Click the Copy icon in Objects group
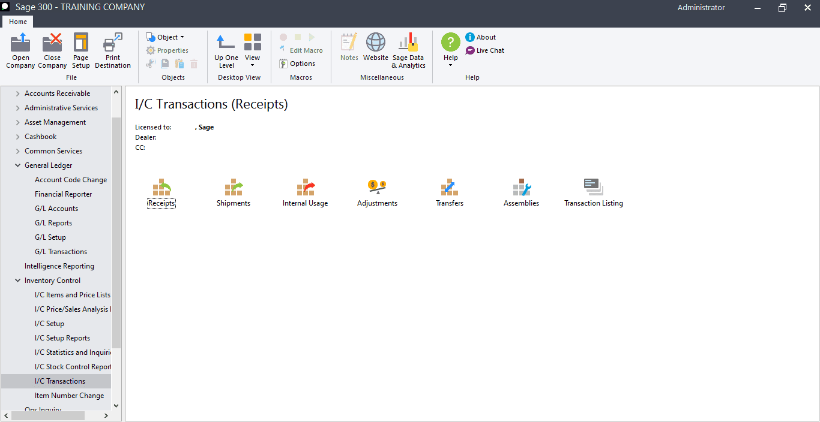Screen dimensions: 820x422 pos(164,64)
